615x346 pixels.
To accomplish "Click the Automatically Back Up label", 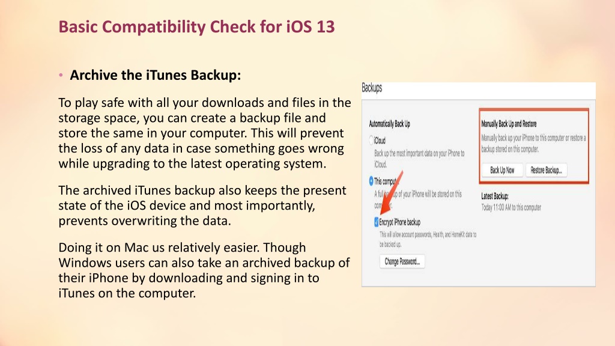I will click(x=389, y=124).
